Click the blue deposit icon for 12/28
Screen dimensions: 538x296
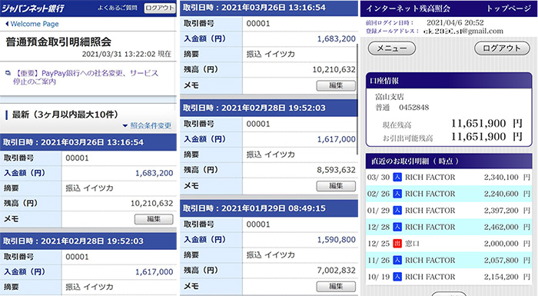point(397,227)
